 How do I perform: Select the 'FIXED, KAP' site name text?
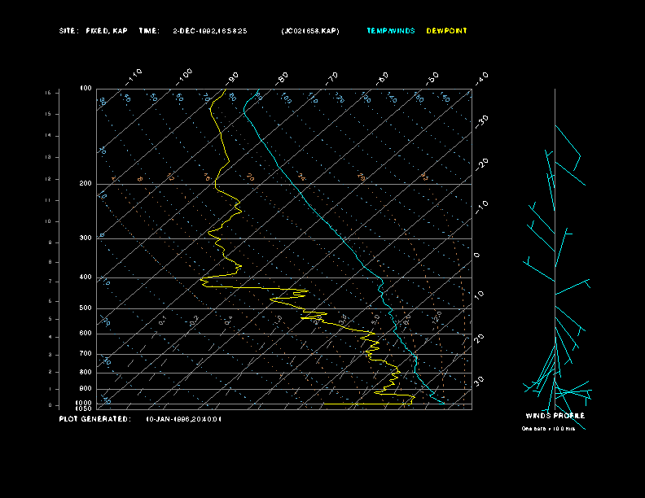tap(107, 31)
